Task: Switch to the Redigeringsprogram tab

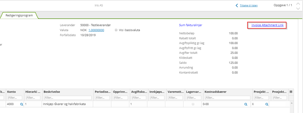Action: 19,15
